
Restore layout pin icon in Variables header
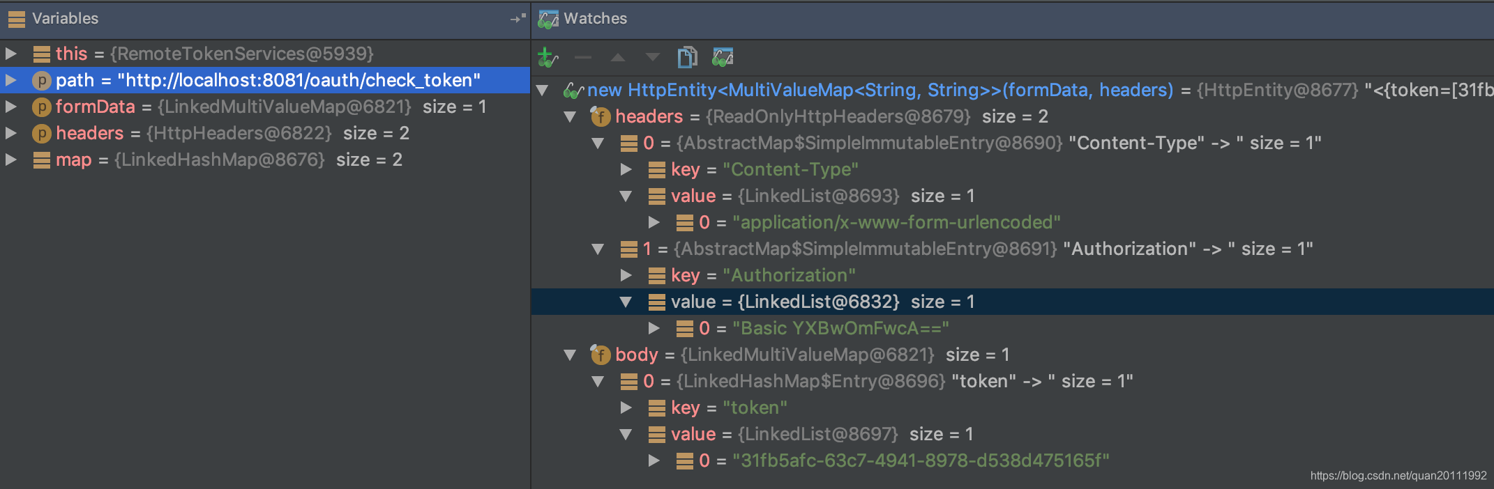(x=518, y=19)
